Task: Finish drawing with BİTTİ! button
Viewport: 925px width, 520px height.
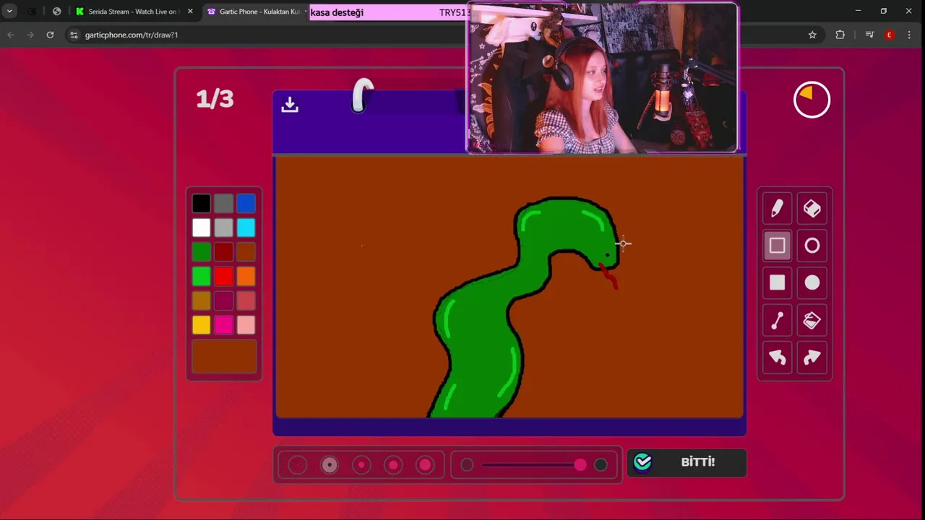Action: click(x=687, y=462)
